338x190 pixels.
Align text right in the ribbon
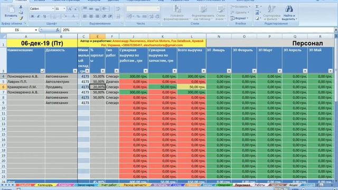(x=97, y=16)
